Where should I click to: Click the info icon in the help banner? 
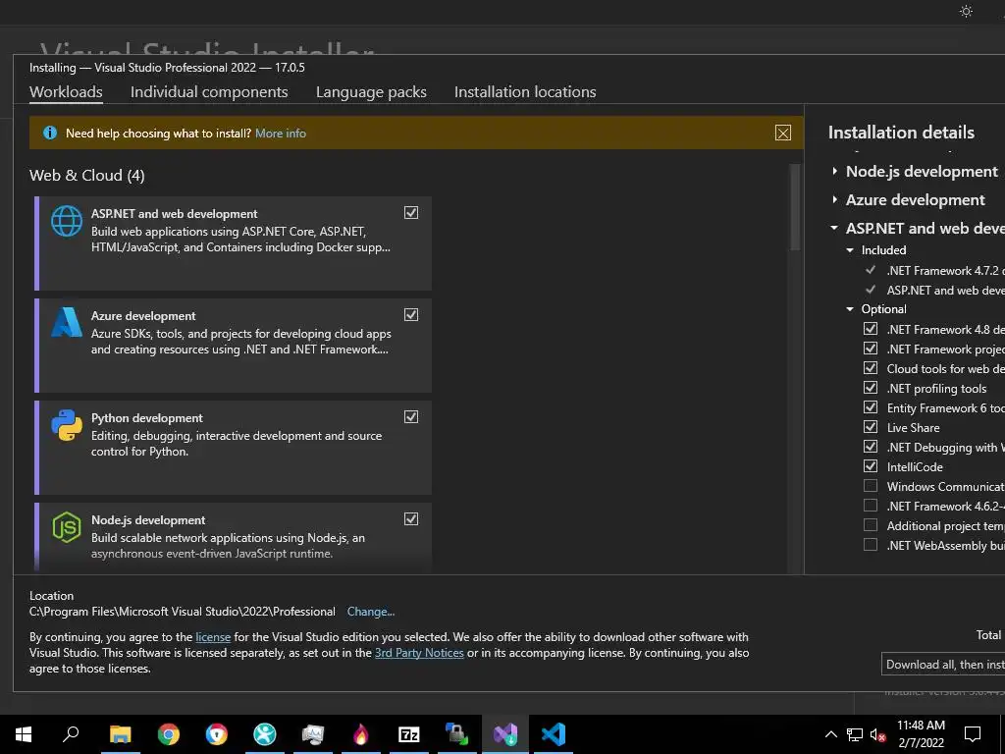tap(49, 133)
